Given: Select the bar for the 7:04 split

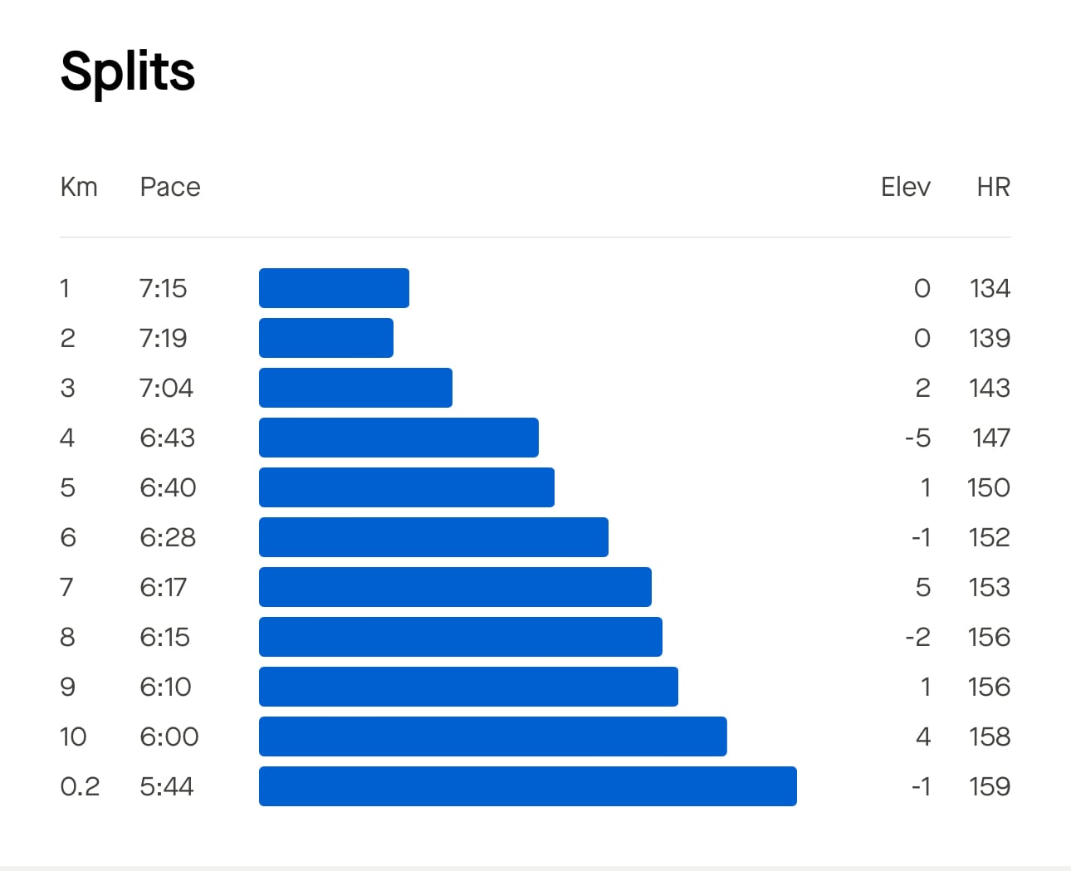Looking at the screenshot, I should [x=355, y=388].
